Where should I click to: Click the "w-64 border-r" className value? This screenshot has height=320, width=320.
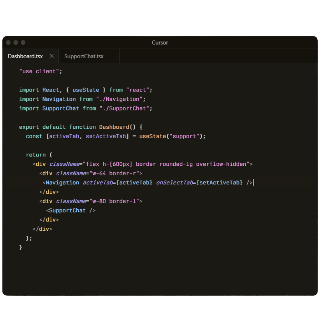[x=114, y=173]
